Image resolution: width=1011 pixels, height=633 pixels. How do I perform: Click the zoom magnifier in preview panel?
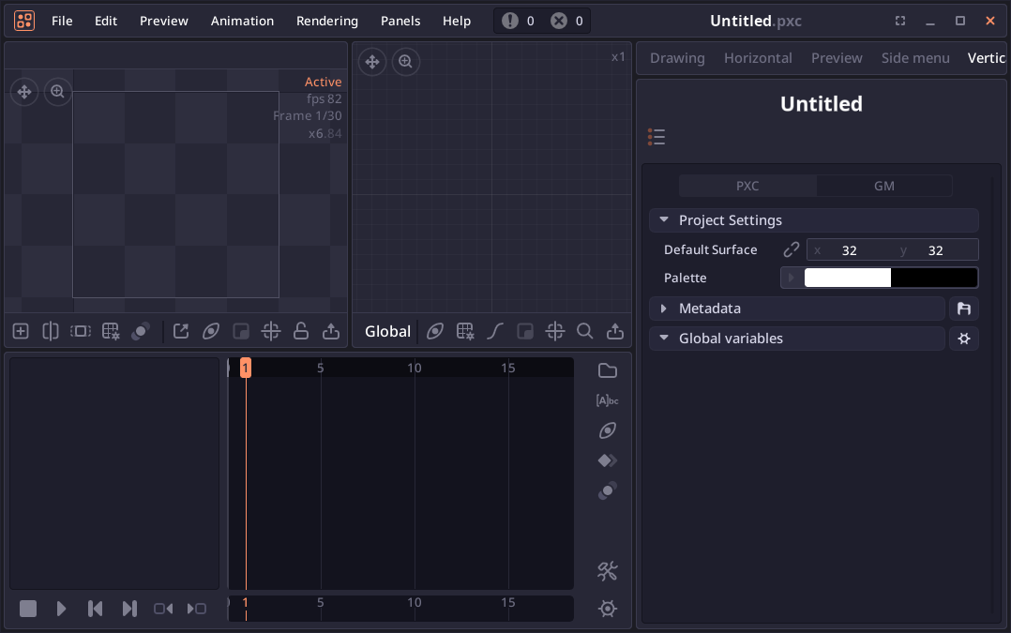[x=58, y=92]
